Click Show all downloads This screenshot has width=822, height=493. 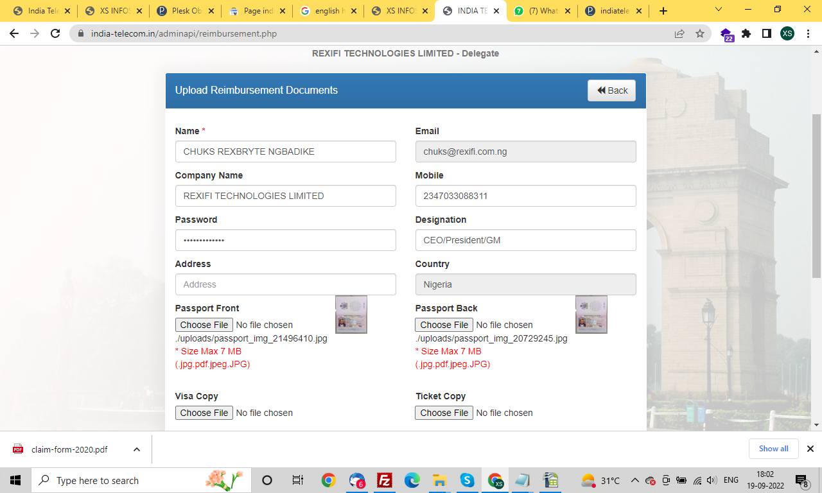[x=773, y=449]
